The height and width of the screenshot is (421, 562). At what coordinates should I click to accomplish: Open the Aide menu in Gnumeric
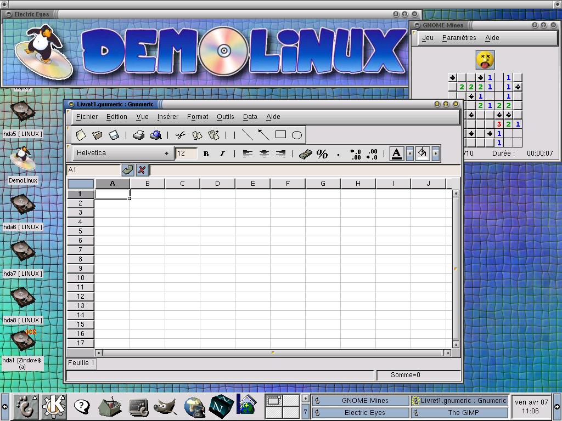click(273, 117)
